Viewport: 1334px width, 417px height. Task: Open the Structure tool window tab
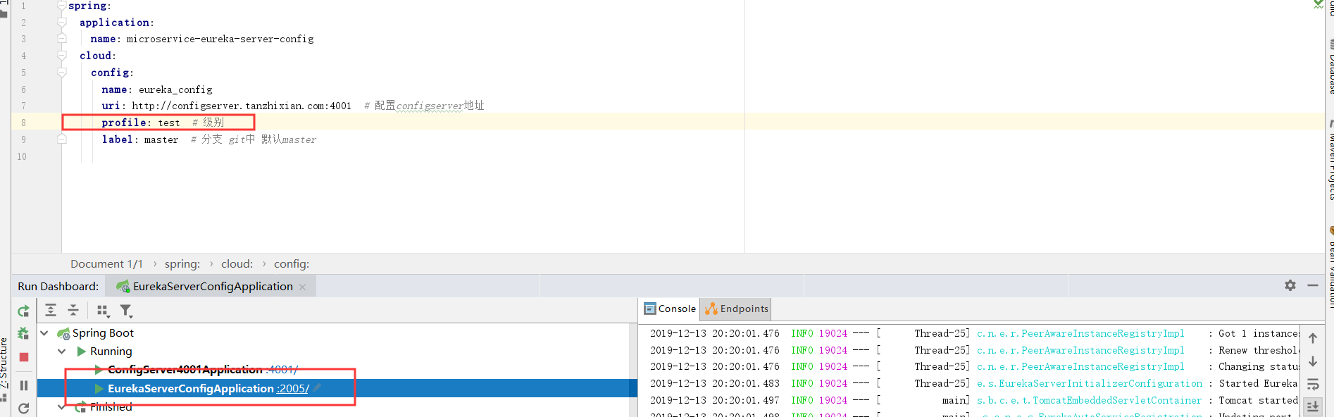tap(4, 363)
